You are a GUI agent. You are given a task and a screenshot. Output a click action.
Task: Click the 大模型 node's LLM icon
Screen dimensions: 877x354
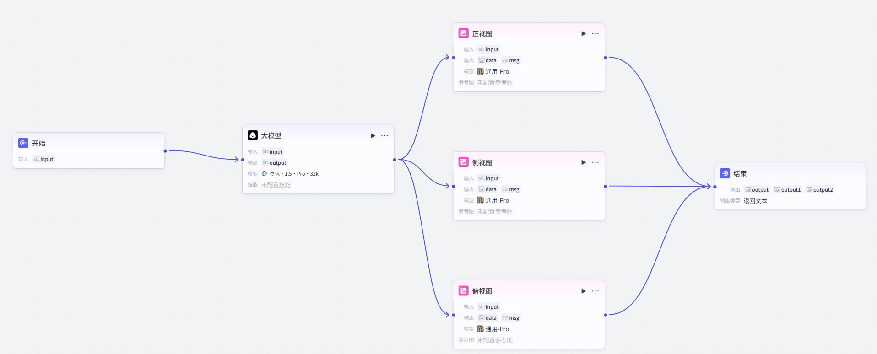click(253, 135)
